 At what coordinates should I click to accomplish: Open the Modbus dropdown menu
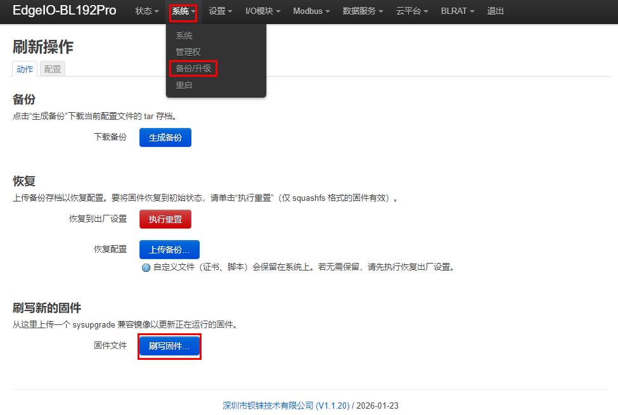(311, 11)
